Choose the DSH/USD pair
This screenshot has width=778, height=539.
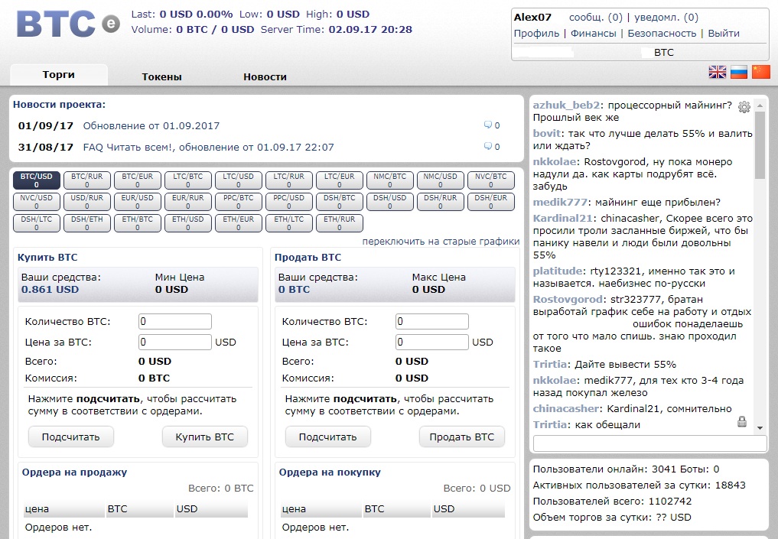[x=390, y=202]
